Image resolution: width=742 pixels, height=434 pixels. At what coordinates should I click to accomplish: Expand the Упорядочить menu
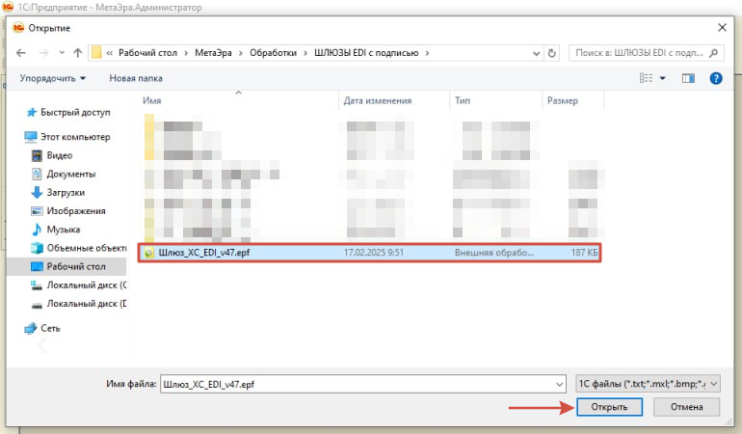[x=53, y=77]
